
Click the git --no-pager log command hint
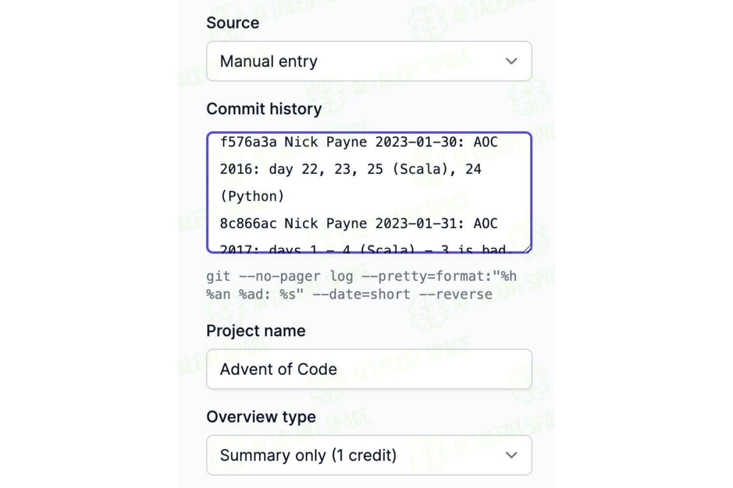tap(361, 285)
